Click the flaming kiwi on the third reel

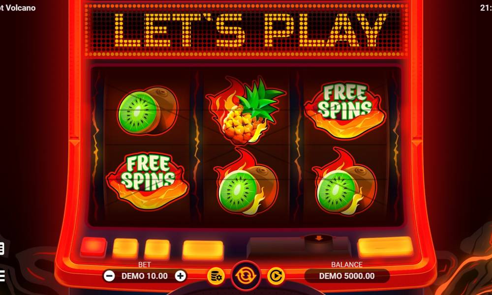(x=344, y=182)
